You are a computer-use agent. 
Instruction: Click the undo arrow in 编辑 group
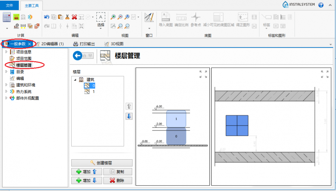(47, 17)
